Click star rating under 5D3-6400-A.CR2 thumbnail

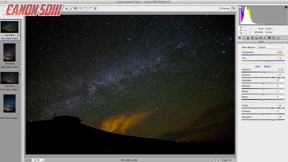point(9,35)
